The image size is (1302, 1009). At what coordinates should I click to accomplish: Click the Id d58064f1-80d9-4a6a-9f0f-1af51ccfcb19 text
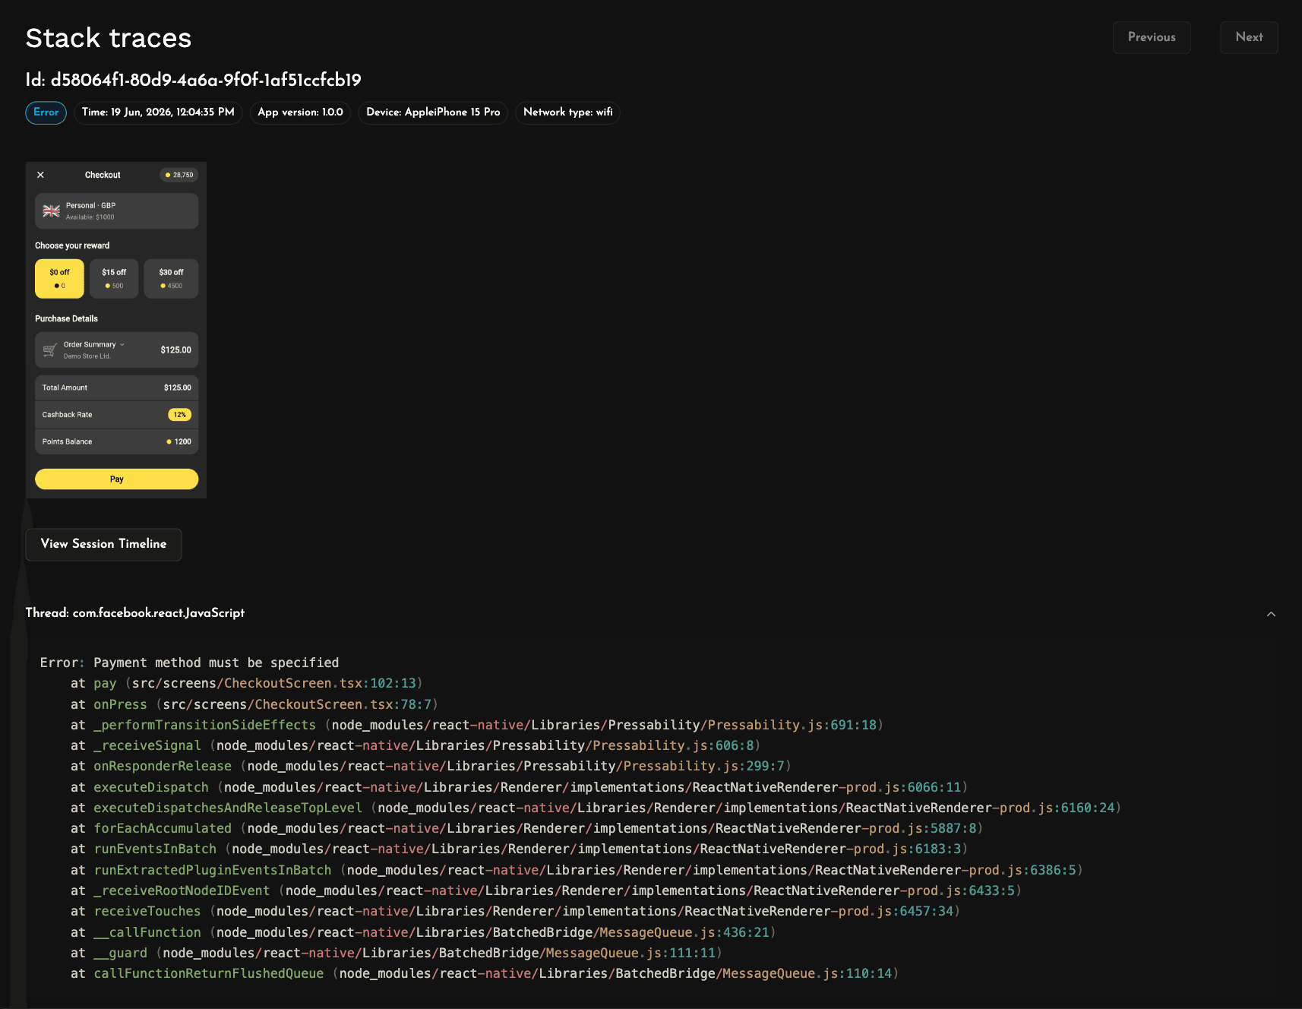tap(193, 80)
